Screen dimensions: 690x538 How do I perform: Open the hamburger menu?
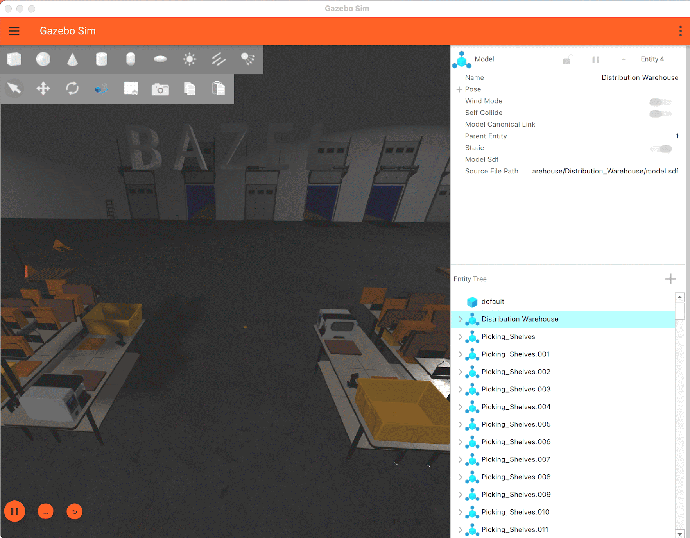pos(14,31)
